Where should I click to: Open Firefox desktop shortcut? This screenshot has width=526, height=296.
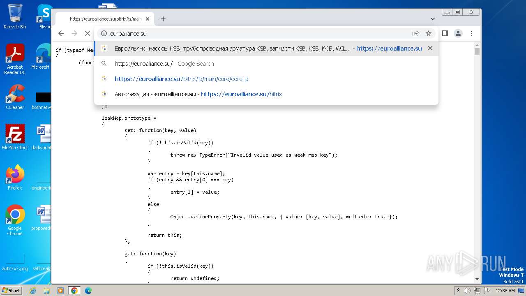click(15, 177)
